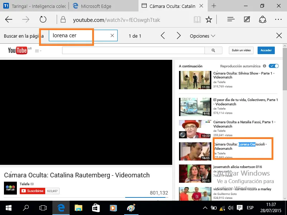Click the Telefe channel name
Screen dimensions: 287x215
point(24,184)
